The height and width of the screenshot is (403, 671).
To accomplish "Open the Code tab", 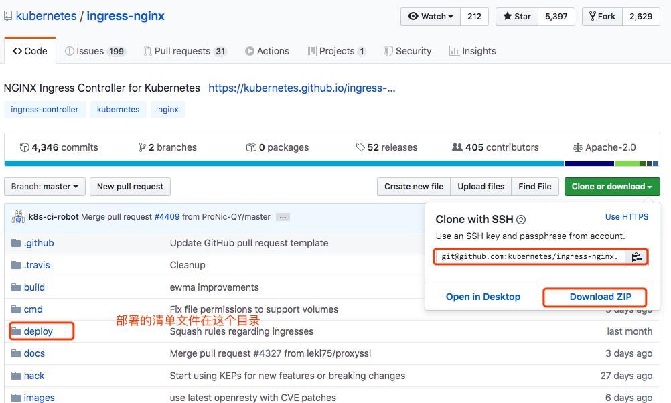I will 30,51.
